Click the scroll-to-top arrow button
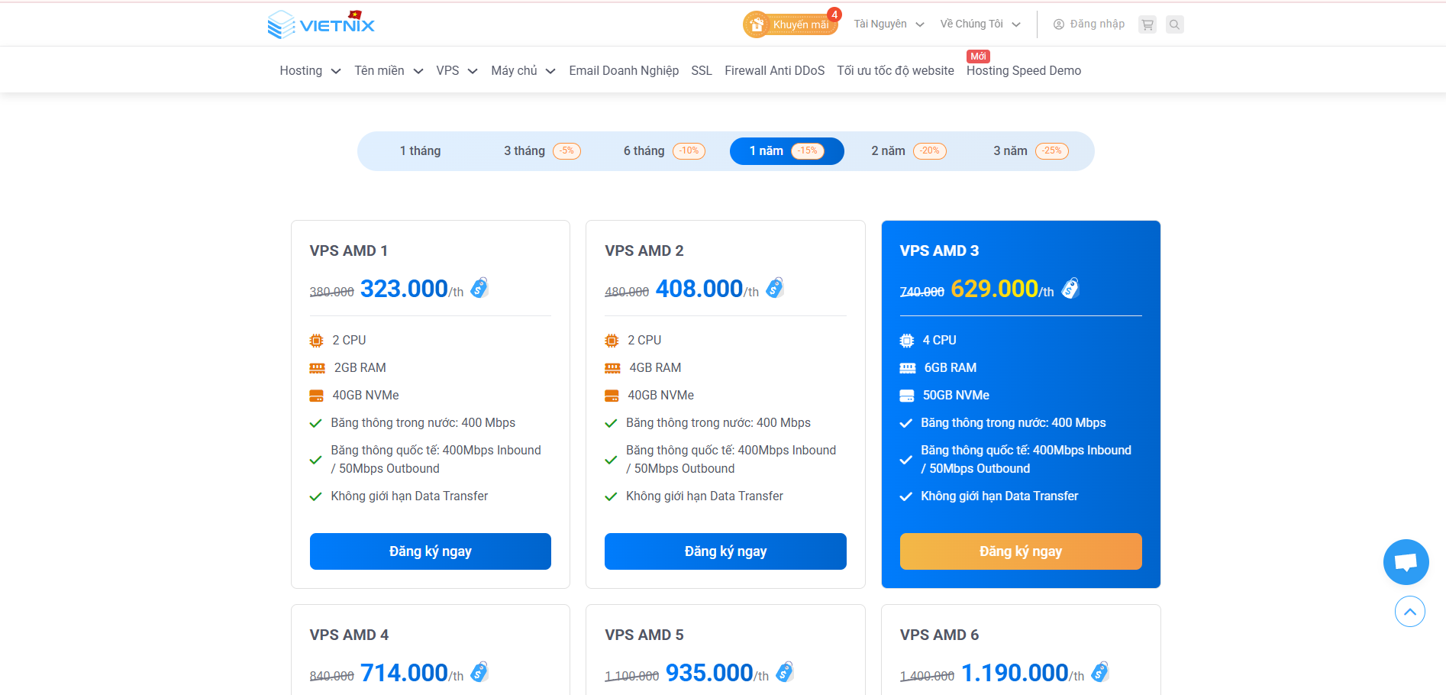 click(1409, 612)
